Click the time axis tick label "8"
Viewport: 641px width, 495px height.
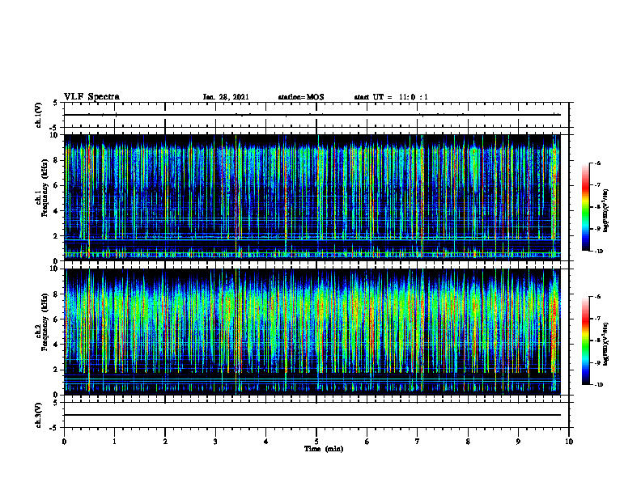coord(468,442)
